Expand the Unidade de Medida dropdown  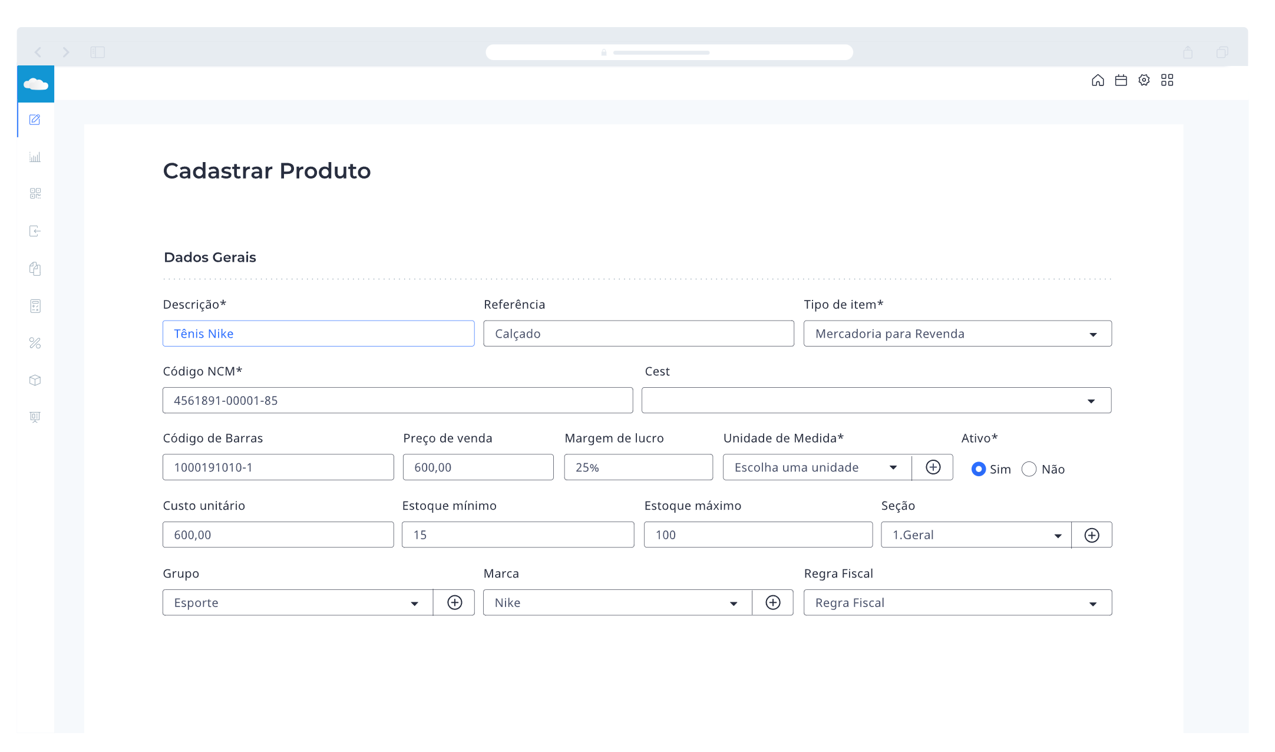coord(817,467)
